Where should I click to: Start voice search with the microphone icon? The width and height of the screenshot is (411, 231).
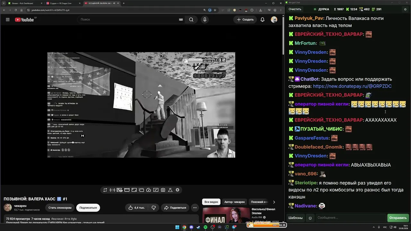click(205, 20)
